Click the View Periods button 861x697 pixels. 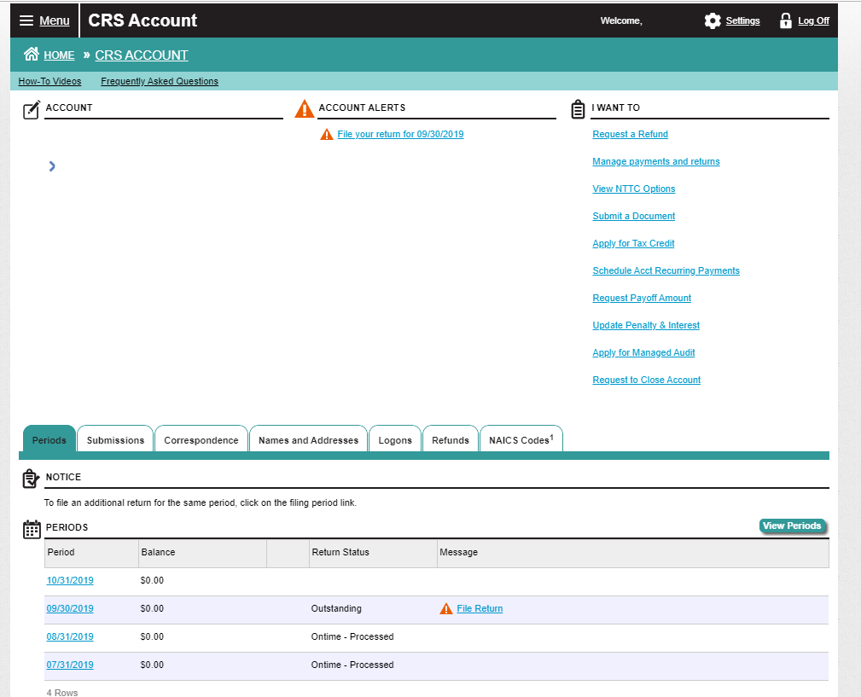click(792, 526)
